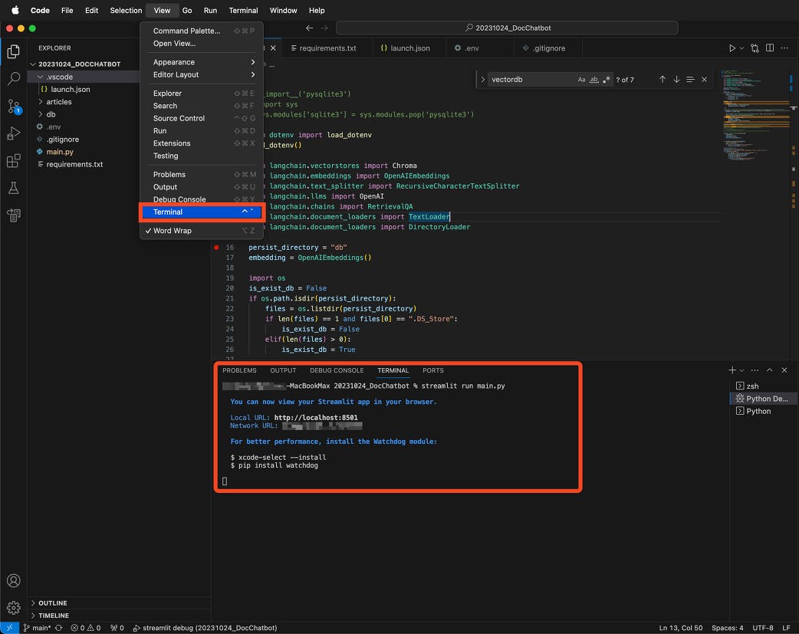Toggle Word Wrap in the View menu
The width and height of the screenshot is (799, 634).
pos(173,231)
